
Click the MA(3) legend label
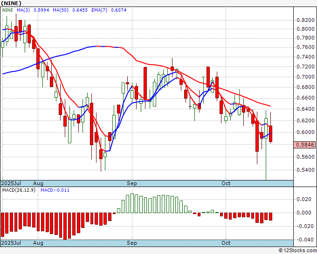tap(23, 10)
